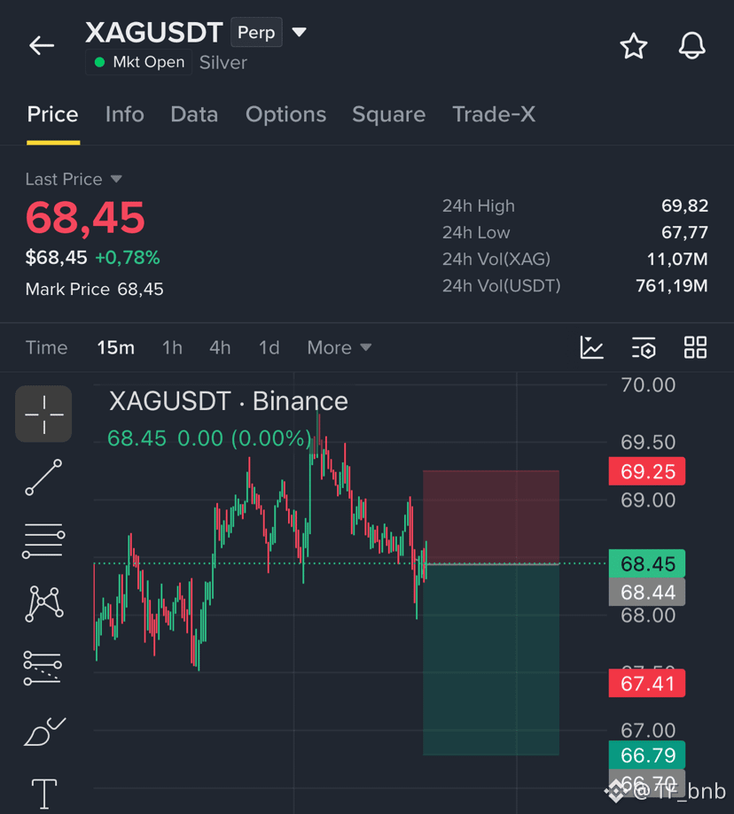The width and height of the screenshot is (734, 814).
Task: Open chart settings icon next to indicators
Action: (x=644, y=347)
